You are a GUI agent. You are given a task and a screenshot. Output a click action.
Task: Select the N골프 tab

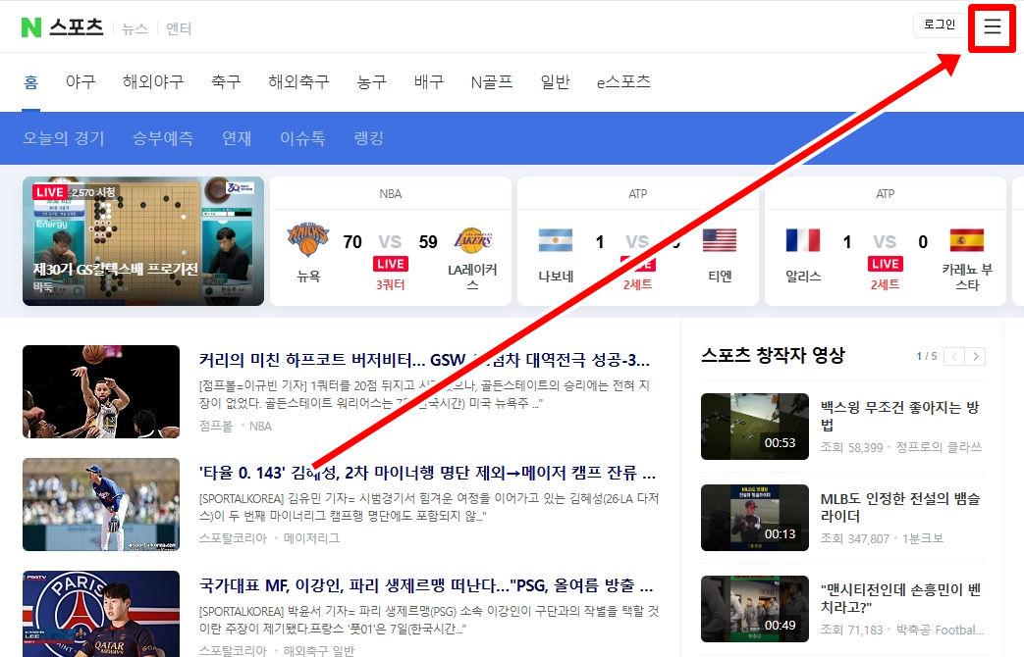pos(492,82)
